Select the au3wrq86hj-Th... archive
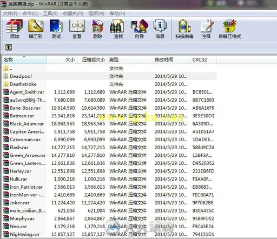This screenshot has width=277, height=239. (110, 100)
